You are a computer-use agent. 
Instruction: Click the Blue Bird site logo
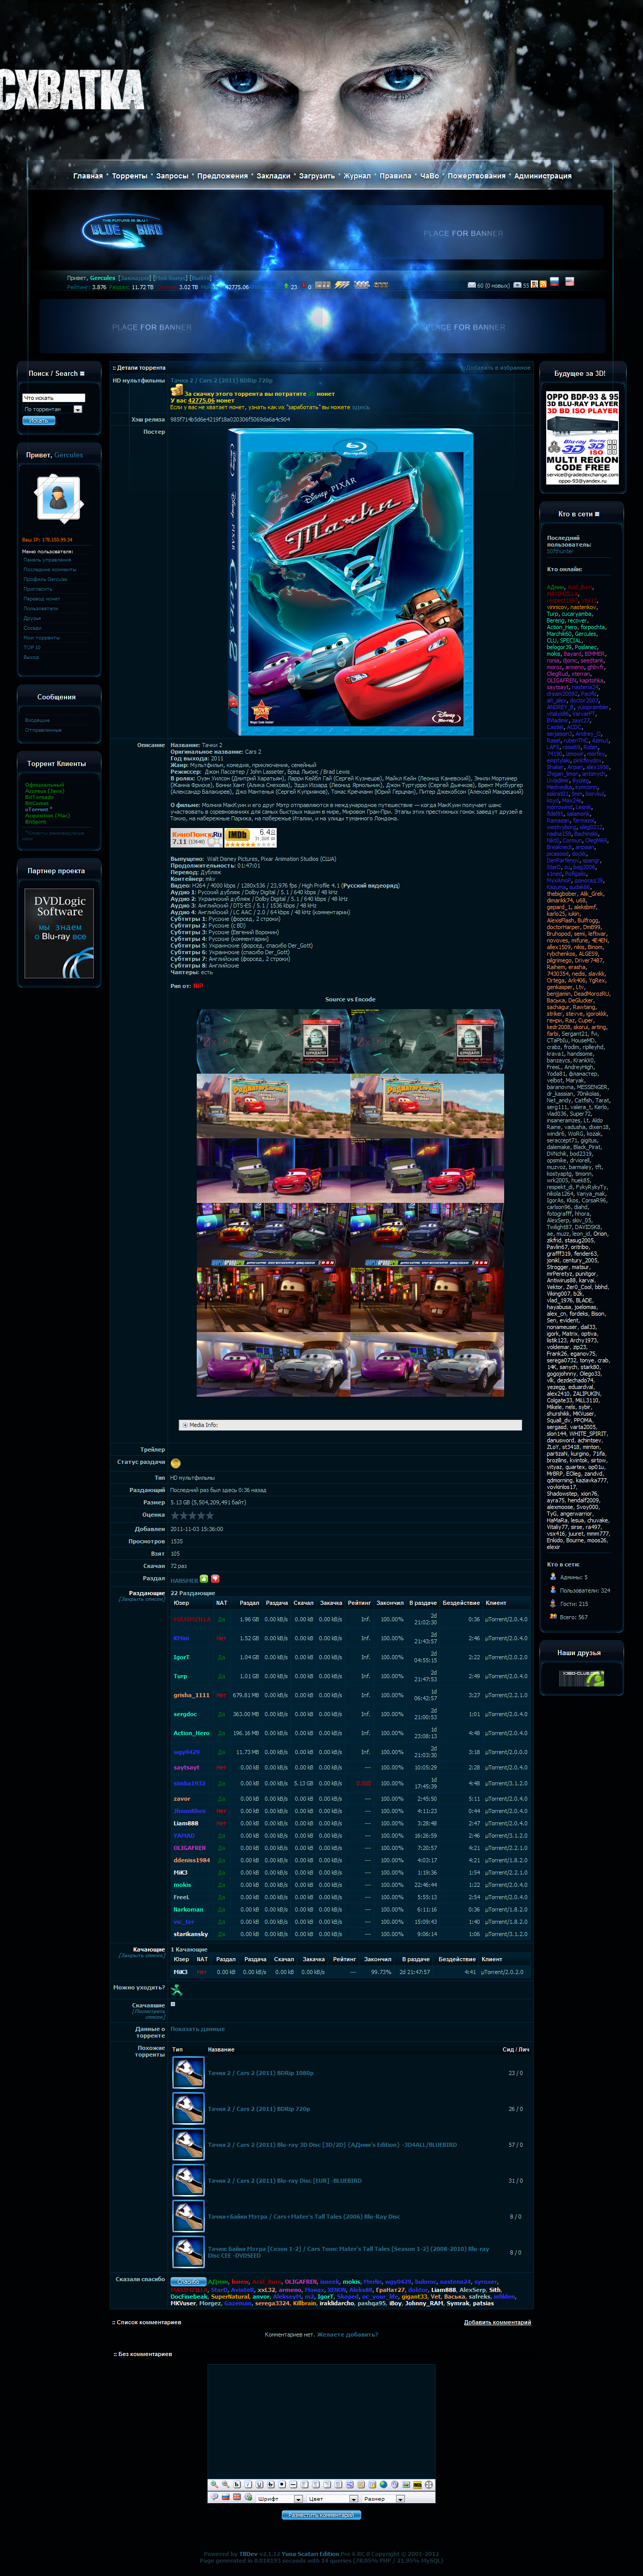click(x=122, y=231)
